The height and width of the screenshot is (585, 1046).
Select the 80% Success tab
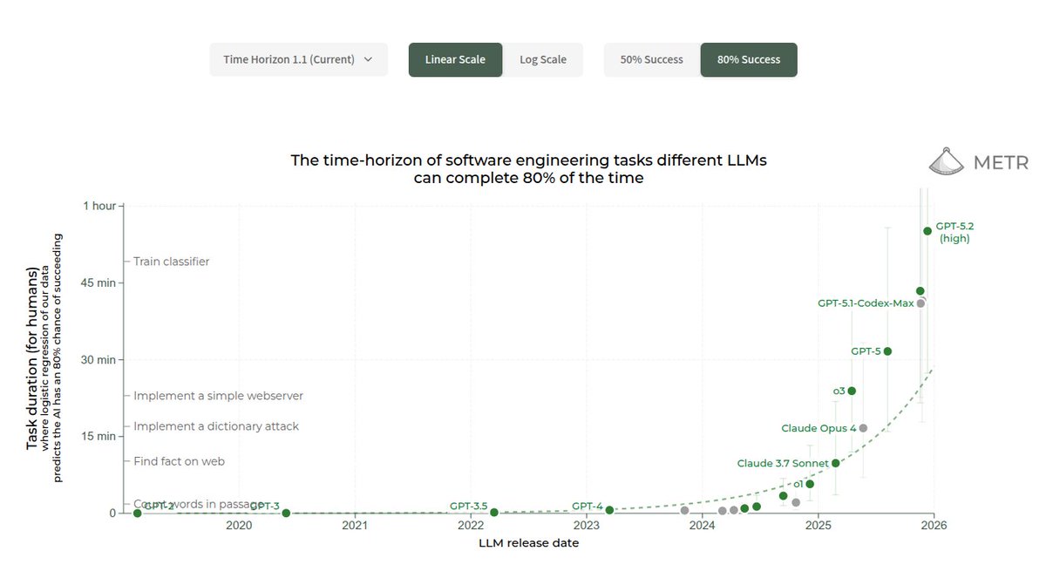pyautogui.click(x=748, y=59)
